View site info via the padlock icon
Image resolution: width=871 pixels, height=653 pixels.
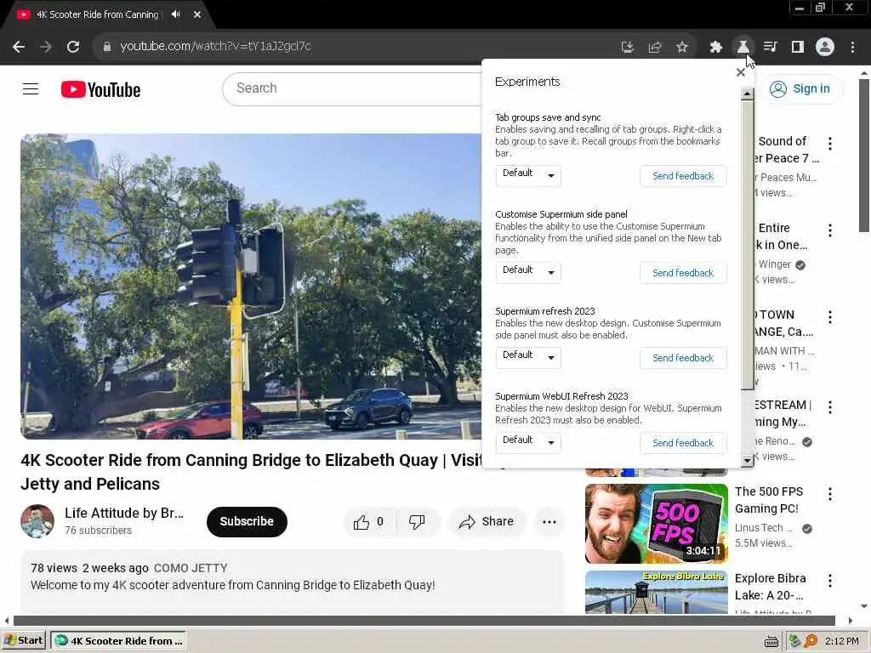tap(107, 47)
